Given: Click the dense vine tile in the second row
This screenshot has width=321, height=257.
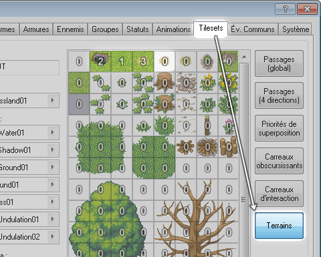Looking at the screenshot, I should [x=143, y=83].
